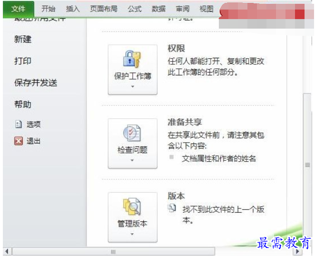
Task: Switch to the 视图 ribbon tab
Action: click(x=207, y=9)
